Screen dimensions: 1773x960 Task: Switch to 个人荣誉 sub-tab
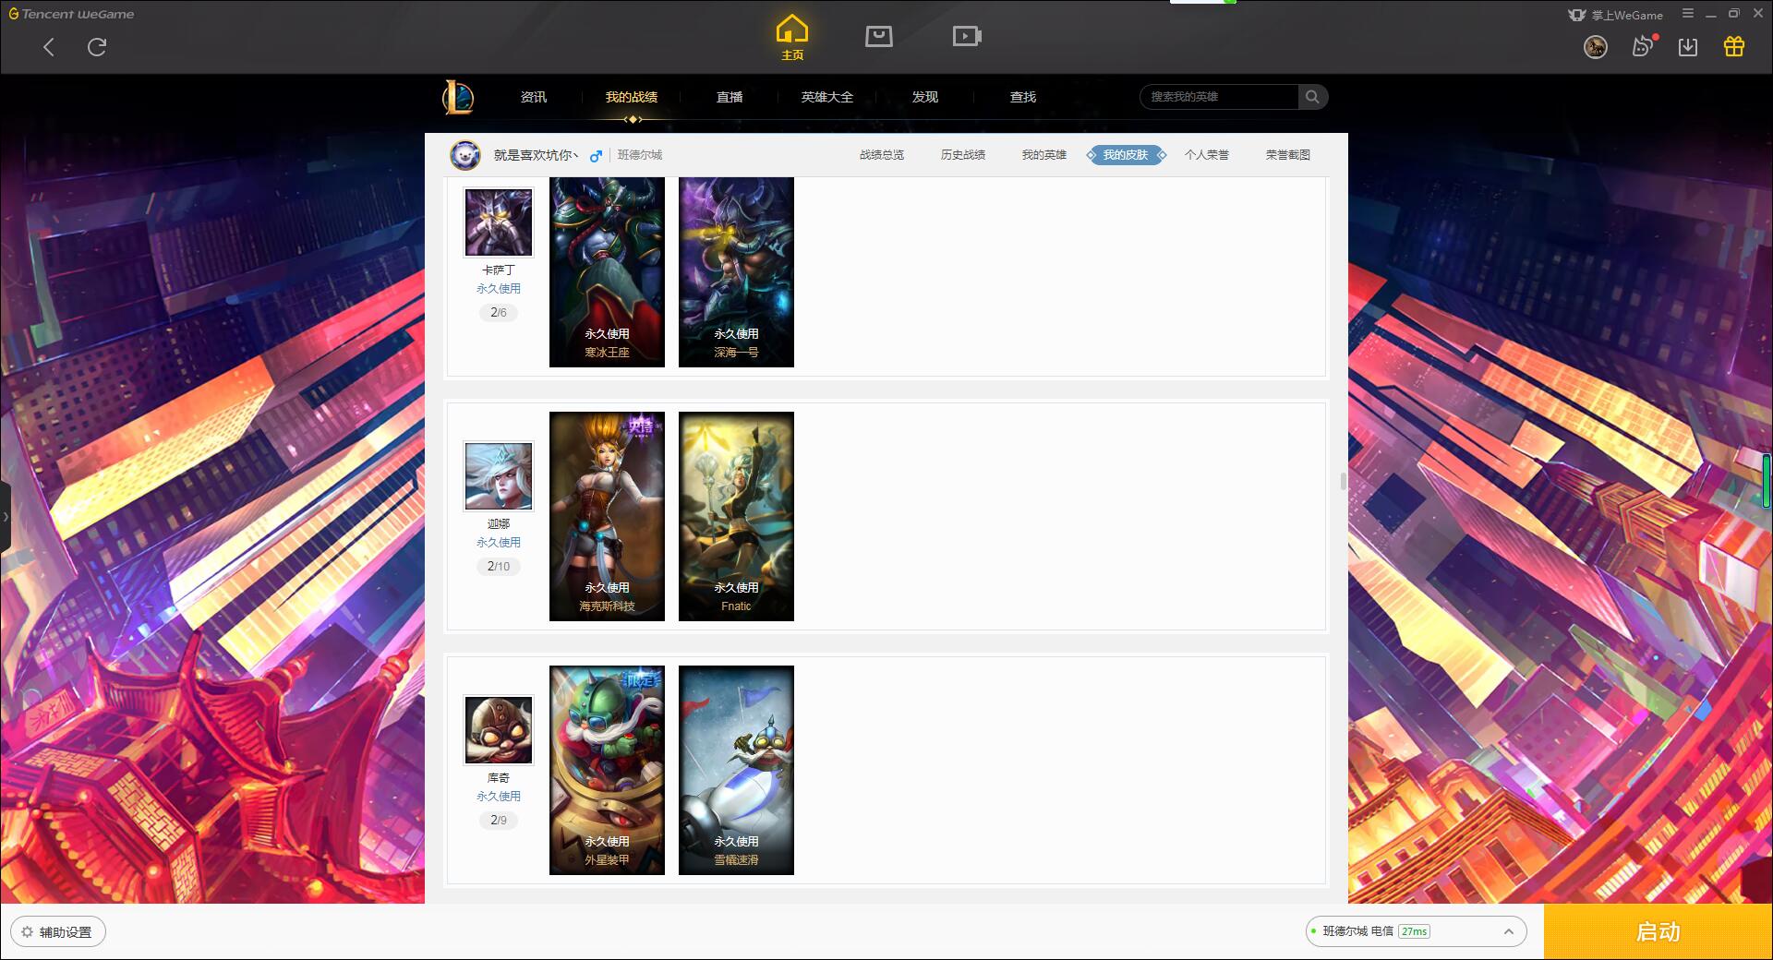click(1207, 155)
